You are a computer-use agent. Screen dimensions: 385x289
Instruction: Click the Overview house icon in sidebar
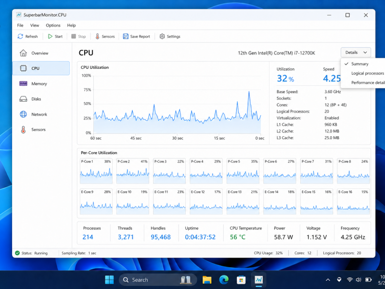tap(23, 53)
